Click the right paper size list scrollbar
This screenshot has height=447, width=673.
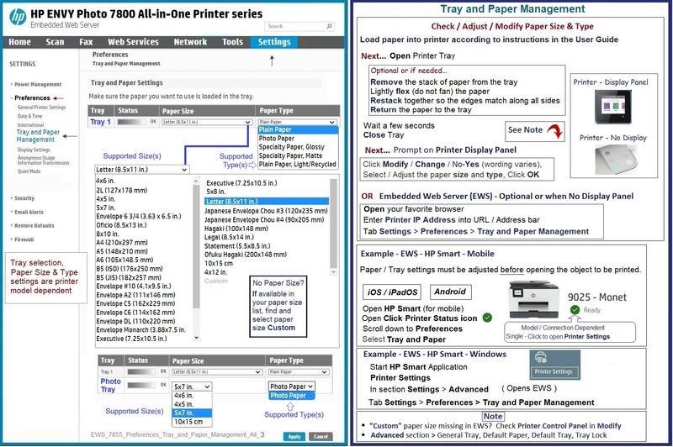[x=333, y=227]
